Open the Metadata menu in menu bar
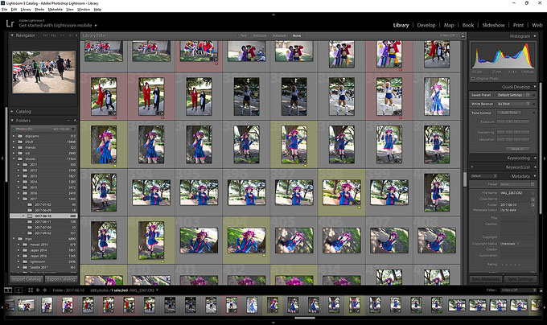 (54, 9)
